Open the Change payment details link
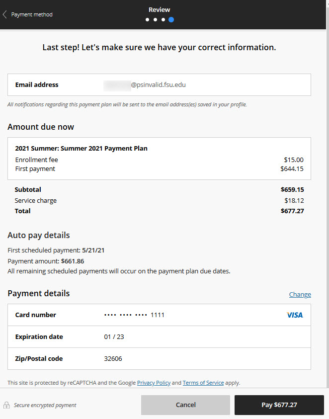This screenshot has width=329, height=419. (300, 294)
